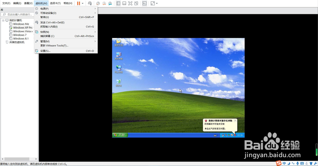
Task: Click the 回收站 desktop icon in XP
Action: (119, 83)
